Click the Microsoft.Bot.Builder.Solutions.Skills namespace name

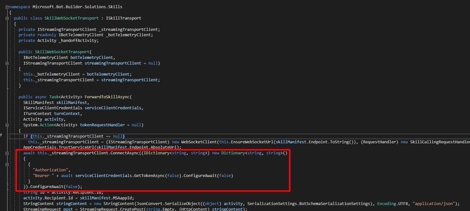coord(77,7)
